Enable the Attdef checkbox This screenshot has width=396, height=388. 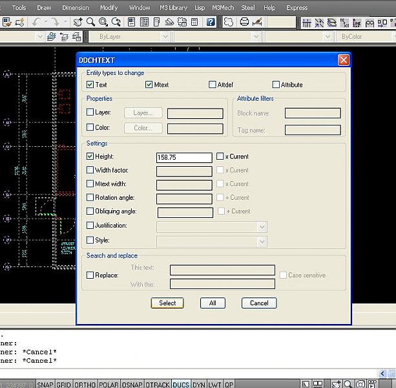(x=213, y=85)
